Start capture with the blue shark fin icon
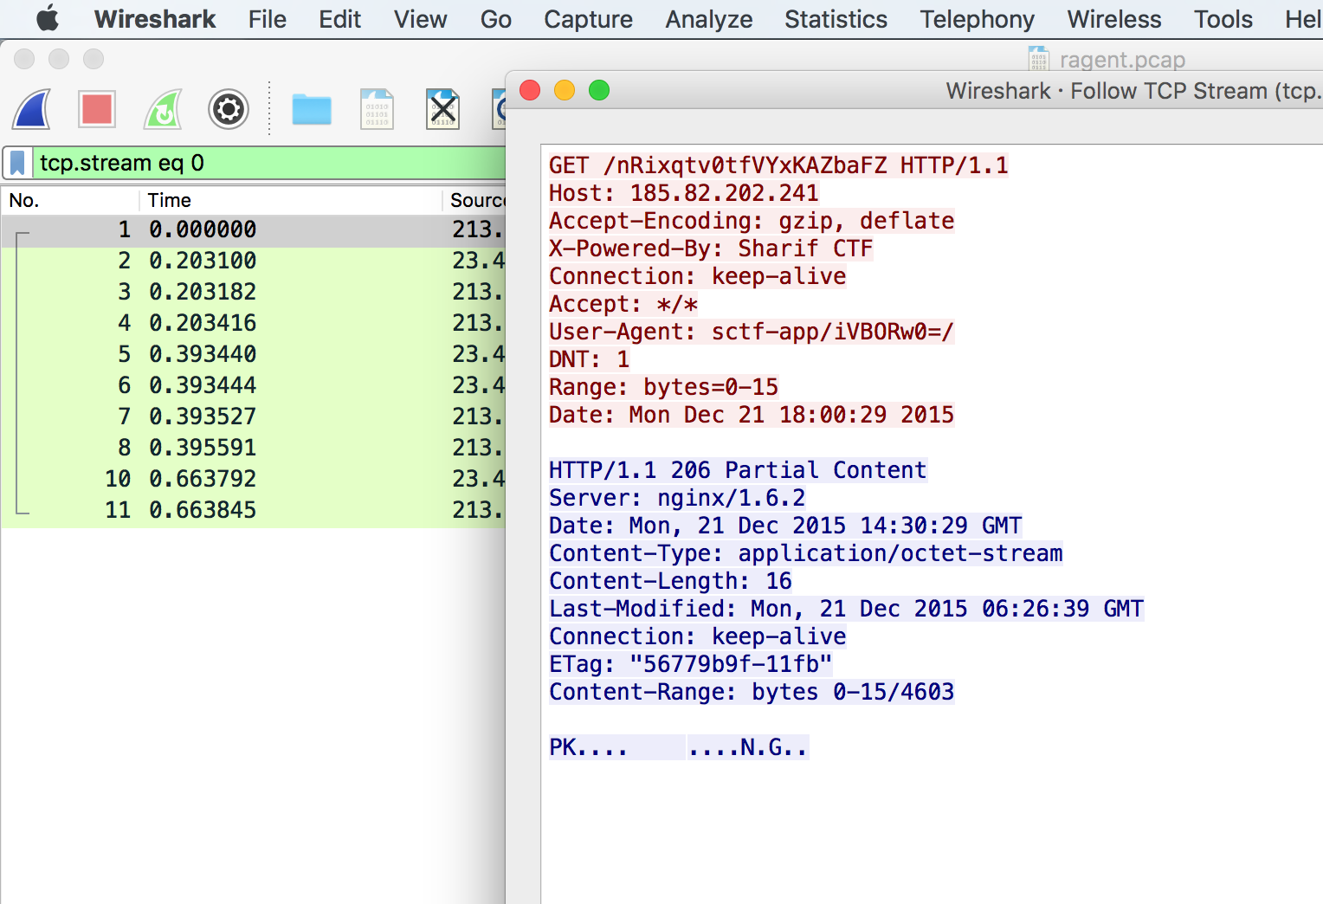The image size is (1323, 904). 32,109
